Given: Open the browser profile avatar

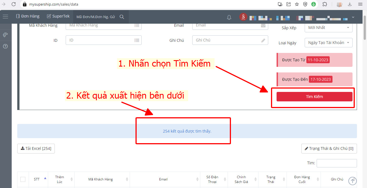Looking at the screenshot, I should pyautogui.click(x=339, y=4).
